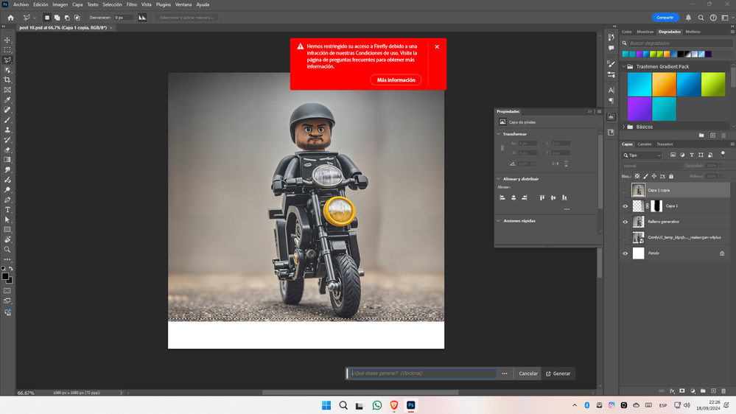Open the Filtro menu
The image size is (736, 414).
click(x=131, y=4)
